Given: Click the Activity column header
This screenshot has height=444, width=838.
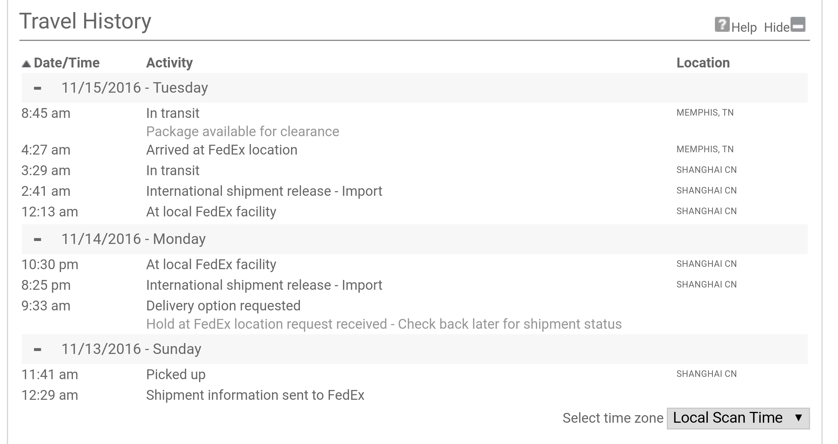Looking at the screenshot, I should [170, 63].
